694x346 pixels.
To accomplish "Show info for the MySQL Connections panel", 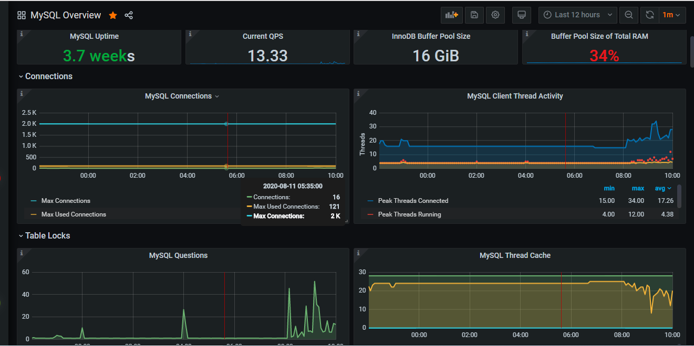I will click(x=22, y=94).
